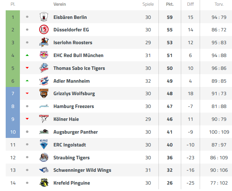Click the ERC Ingolstadt logo

point(44,144)
